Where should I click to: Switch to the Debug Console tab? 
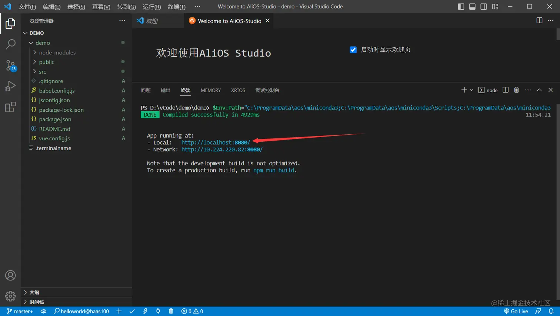pos(267,90)
